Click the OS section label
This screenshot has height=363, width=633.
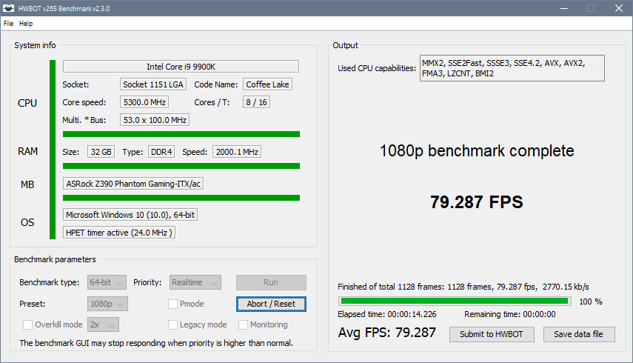click(27, 222)
